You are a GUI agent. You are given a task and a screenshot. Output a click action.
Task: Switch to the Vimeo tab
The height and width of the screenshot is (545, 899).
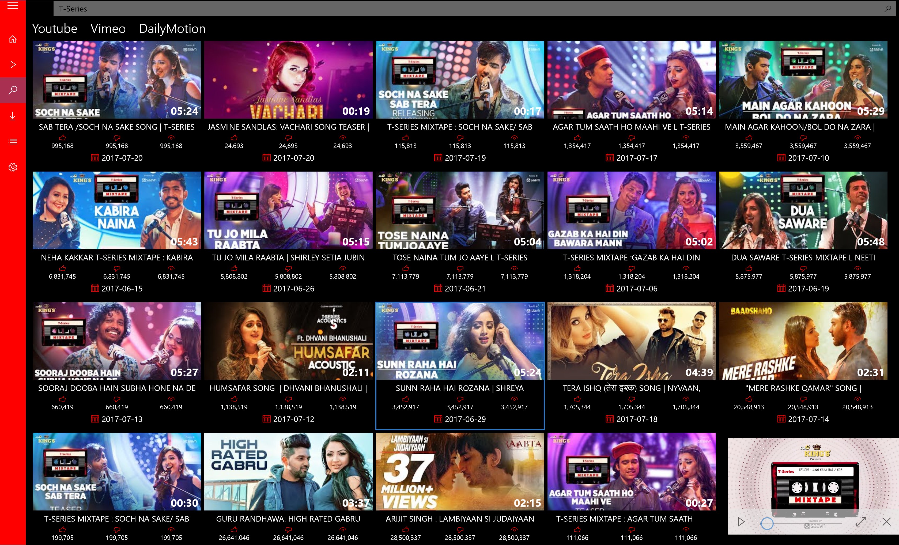108,29
